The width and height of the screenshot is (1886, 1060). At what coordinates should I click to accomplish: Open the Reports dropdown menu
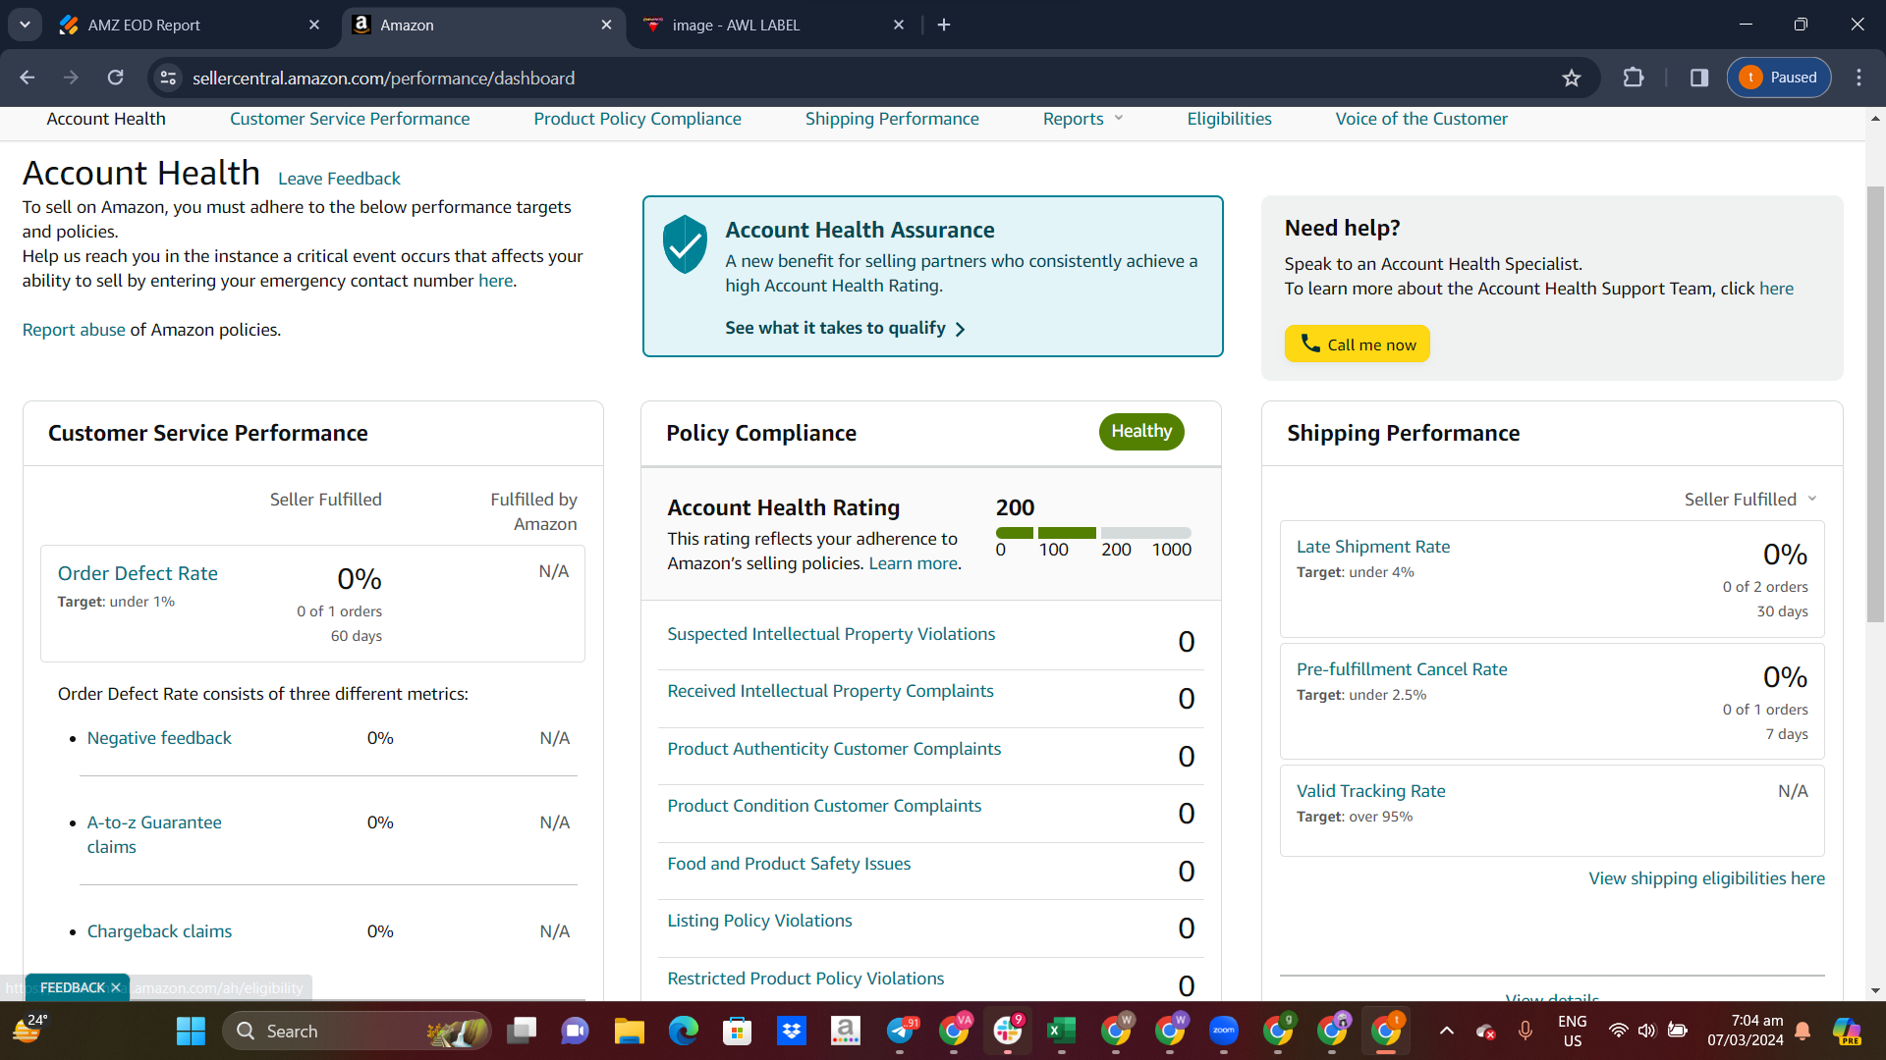click(1082, 119)
